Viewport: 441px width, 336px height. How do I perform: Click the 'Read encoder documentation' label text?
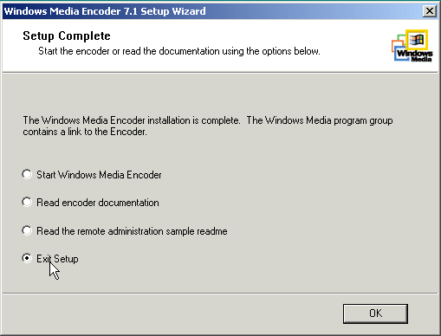coord(98,203)
